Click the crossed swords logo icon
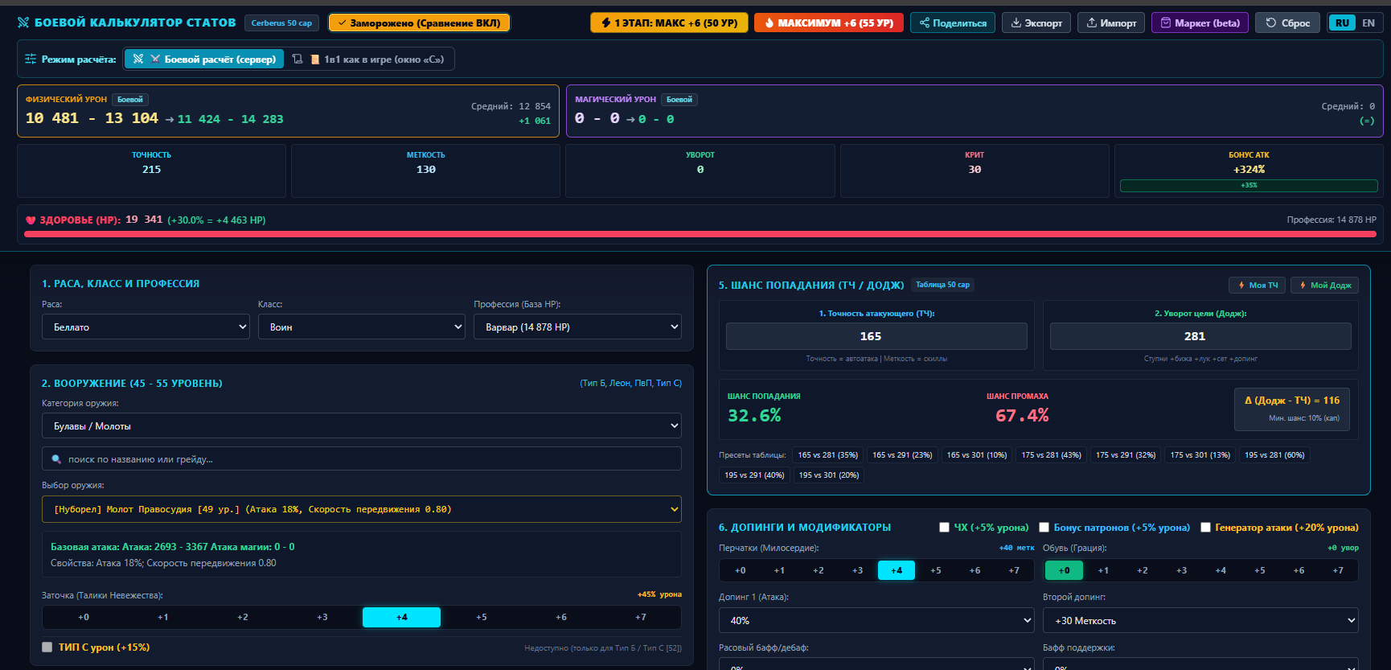The image size is (1391, 670). tap(23, 23)
